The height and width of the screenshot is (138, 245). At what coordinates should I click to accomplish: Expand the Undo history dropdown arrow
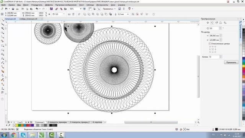(x=40, y=9)
